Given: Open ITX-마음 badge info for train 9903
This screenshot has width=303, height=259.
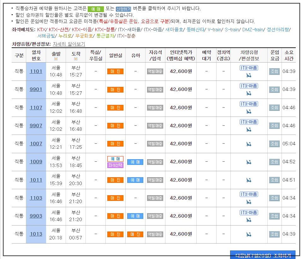Looking at the screenshot, I should pos(249,213).
